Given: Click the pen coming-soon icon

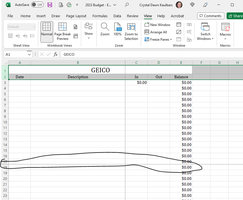Looking at the screenshot, I should coord(205,5).
